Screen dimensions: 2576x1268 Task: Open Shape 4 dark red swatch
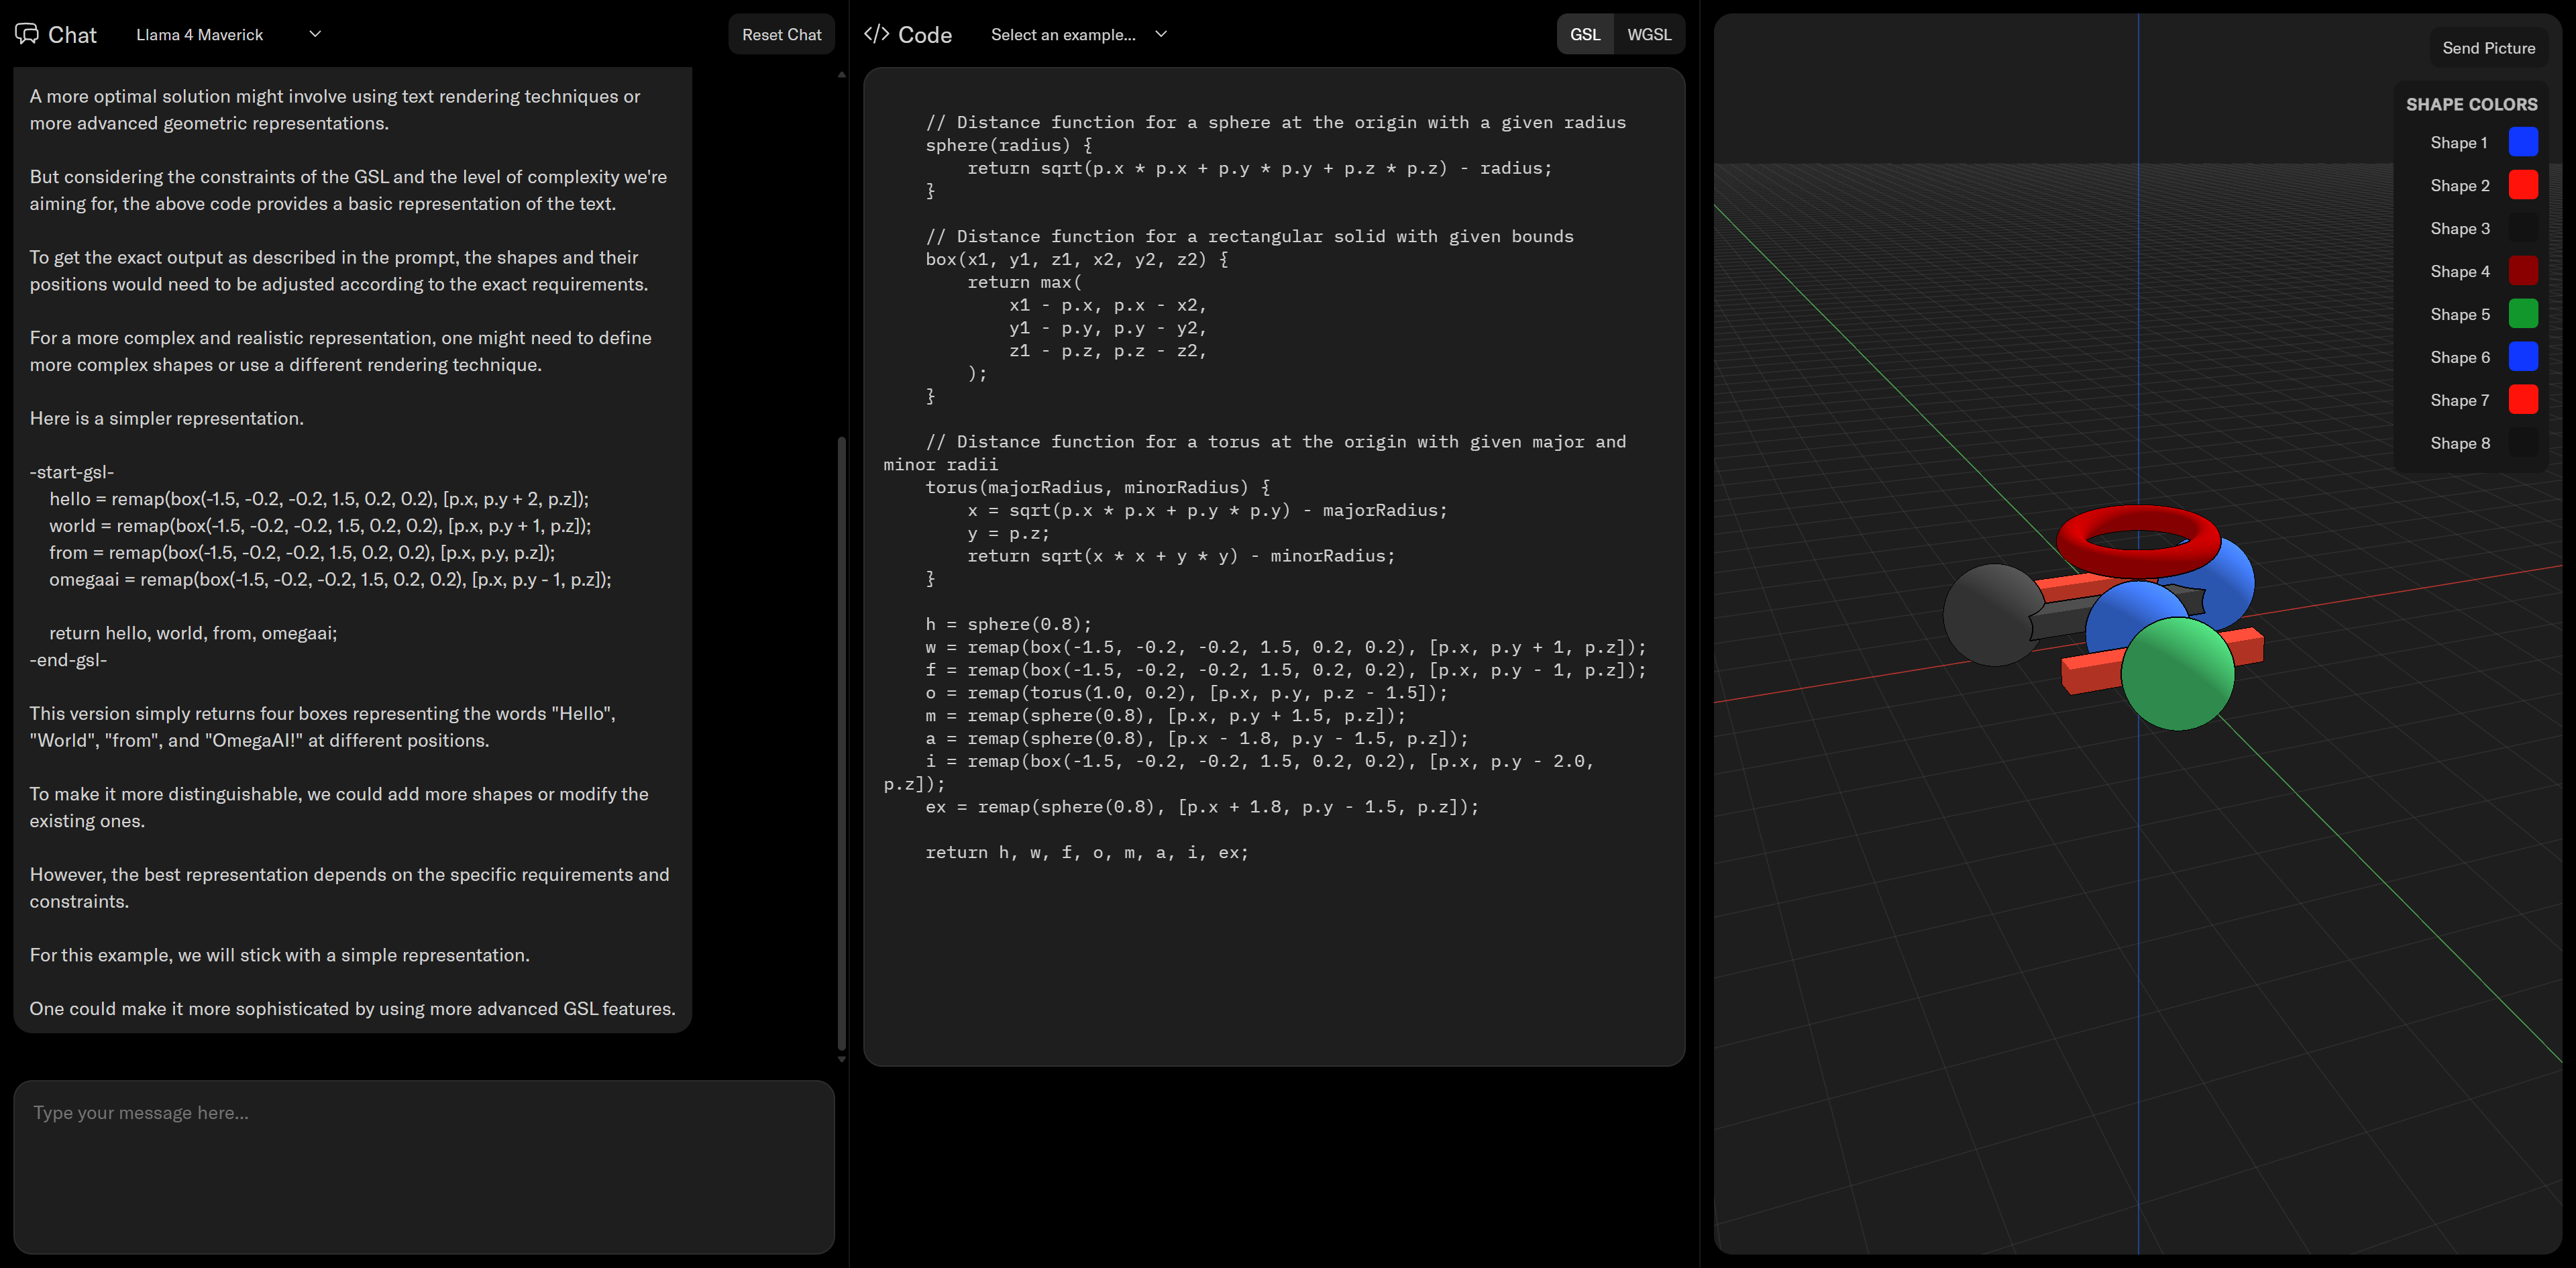pyautogui.click(x=2522, y=271)
